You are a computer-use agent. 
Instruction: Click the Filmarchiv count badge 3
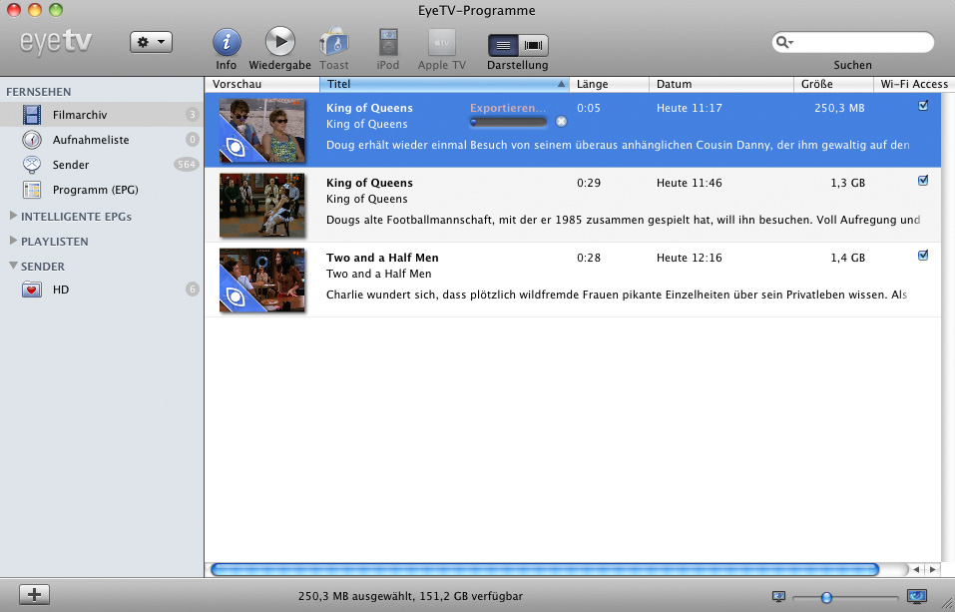click(193, 114)
